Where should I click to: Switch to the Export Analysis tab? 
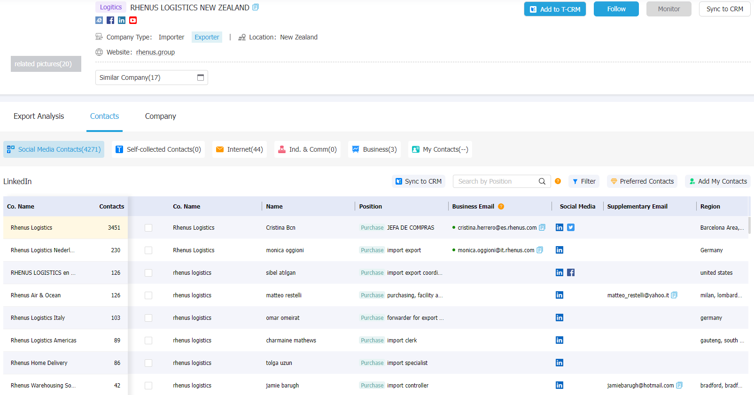pyautogui.click(x=39, y=116)
